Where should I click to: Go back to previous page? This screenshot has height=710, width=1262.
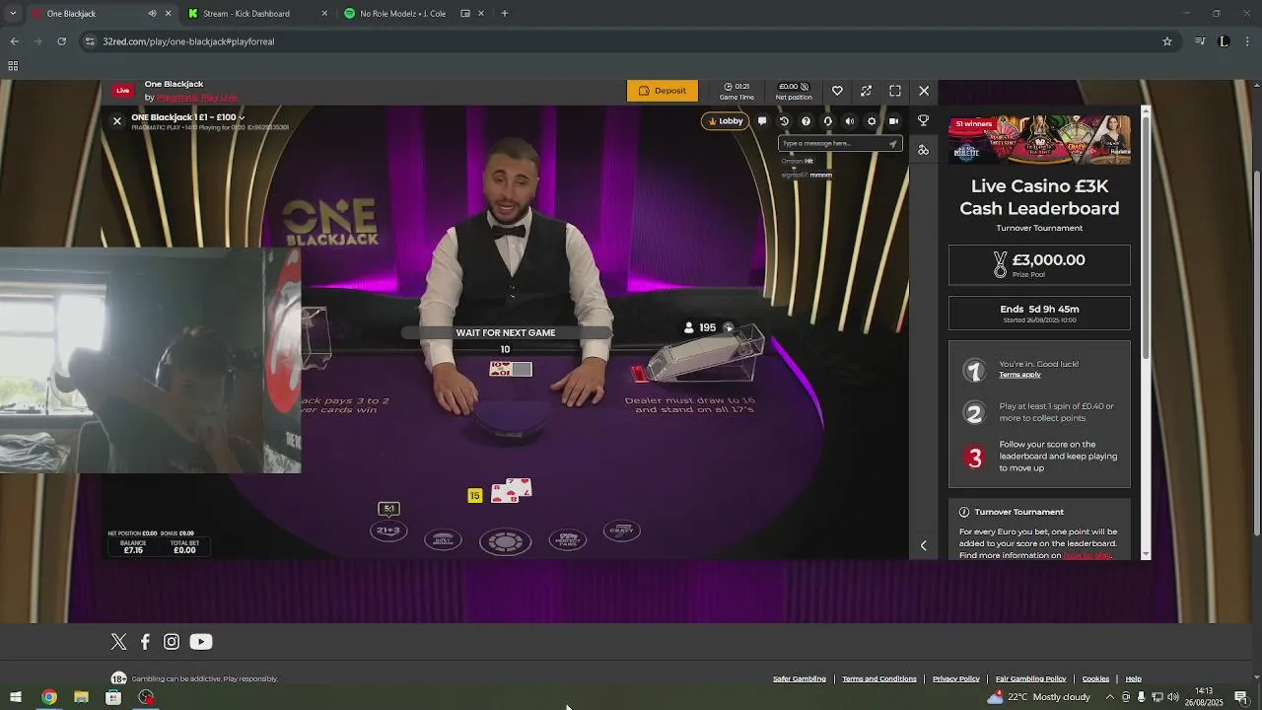14,41
